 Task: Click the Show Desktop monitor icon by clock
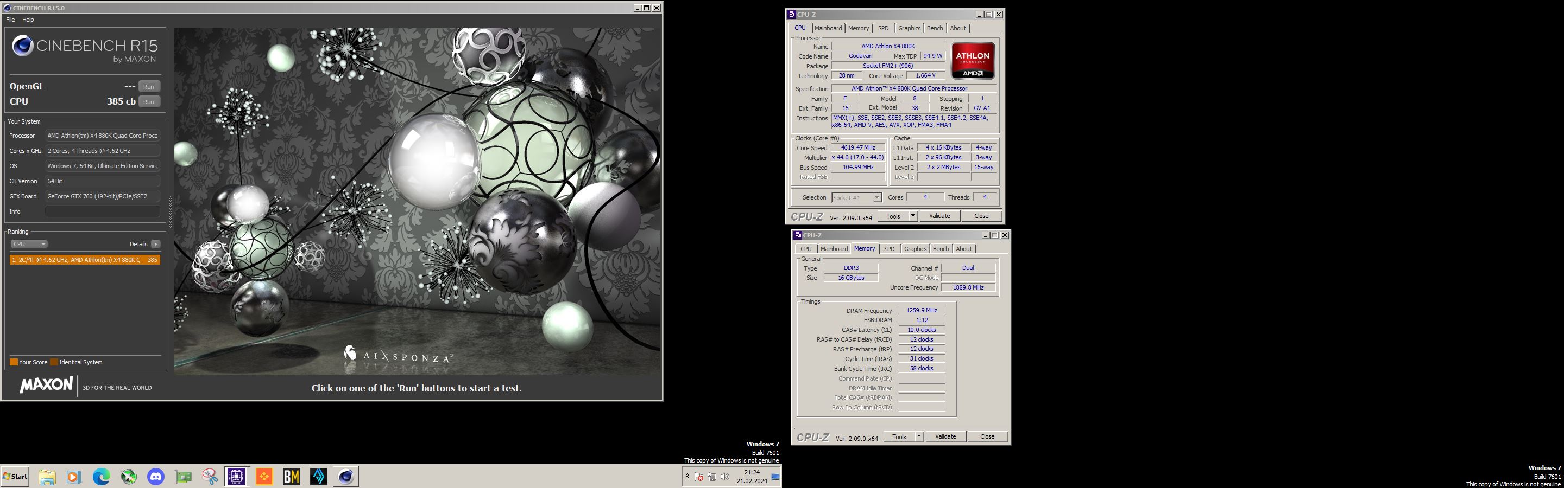775,477
